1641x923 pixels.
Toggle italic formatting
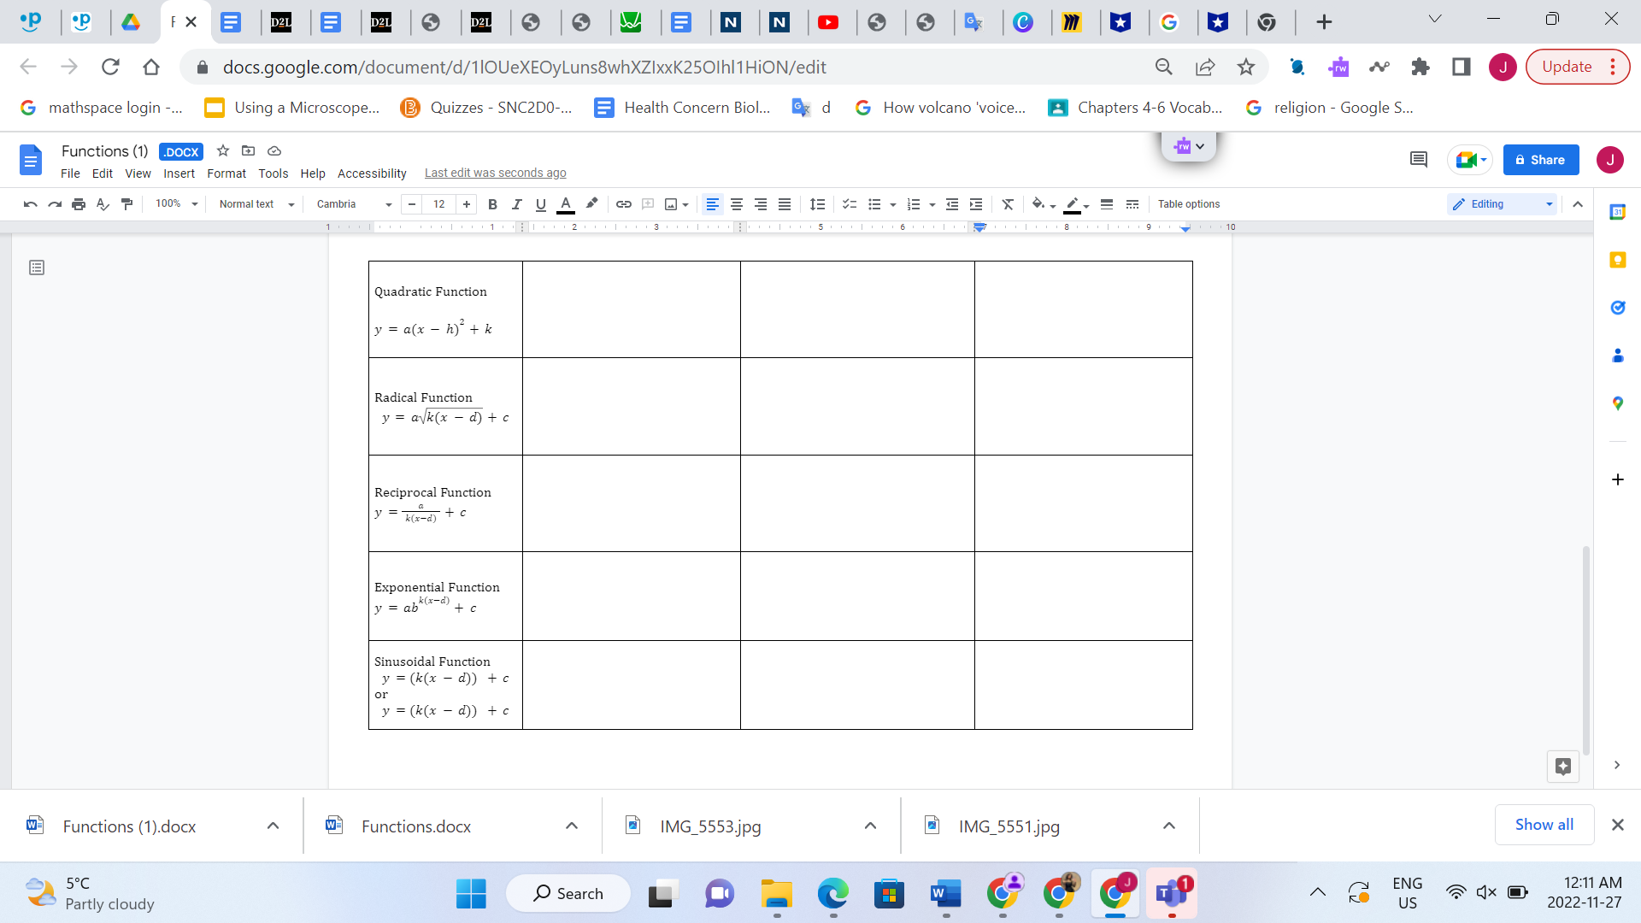[x=516, y=204]
